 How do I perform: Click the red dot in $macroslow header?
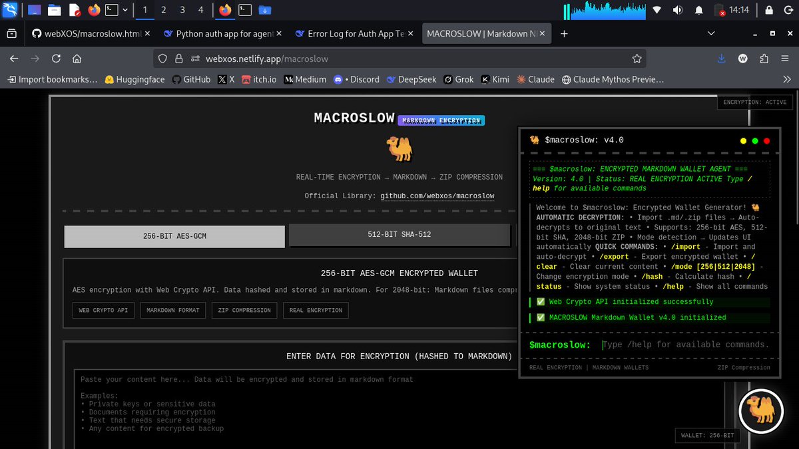(767, 141)
